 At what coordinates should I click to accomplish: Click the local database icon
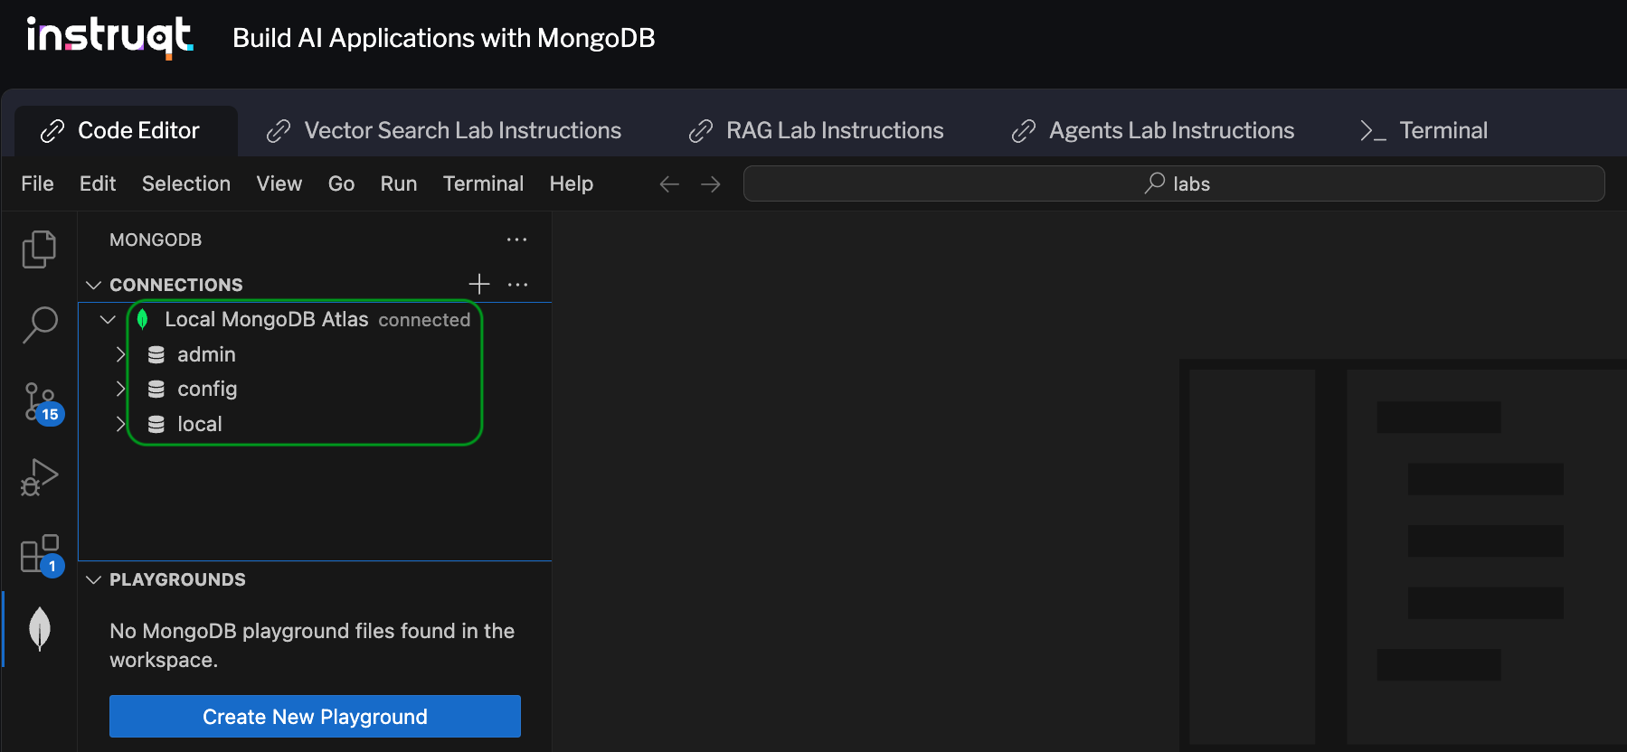click(156, 424)
